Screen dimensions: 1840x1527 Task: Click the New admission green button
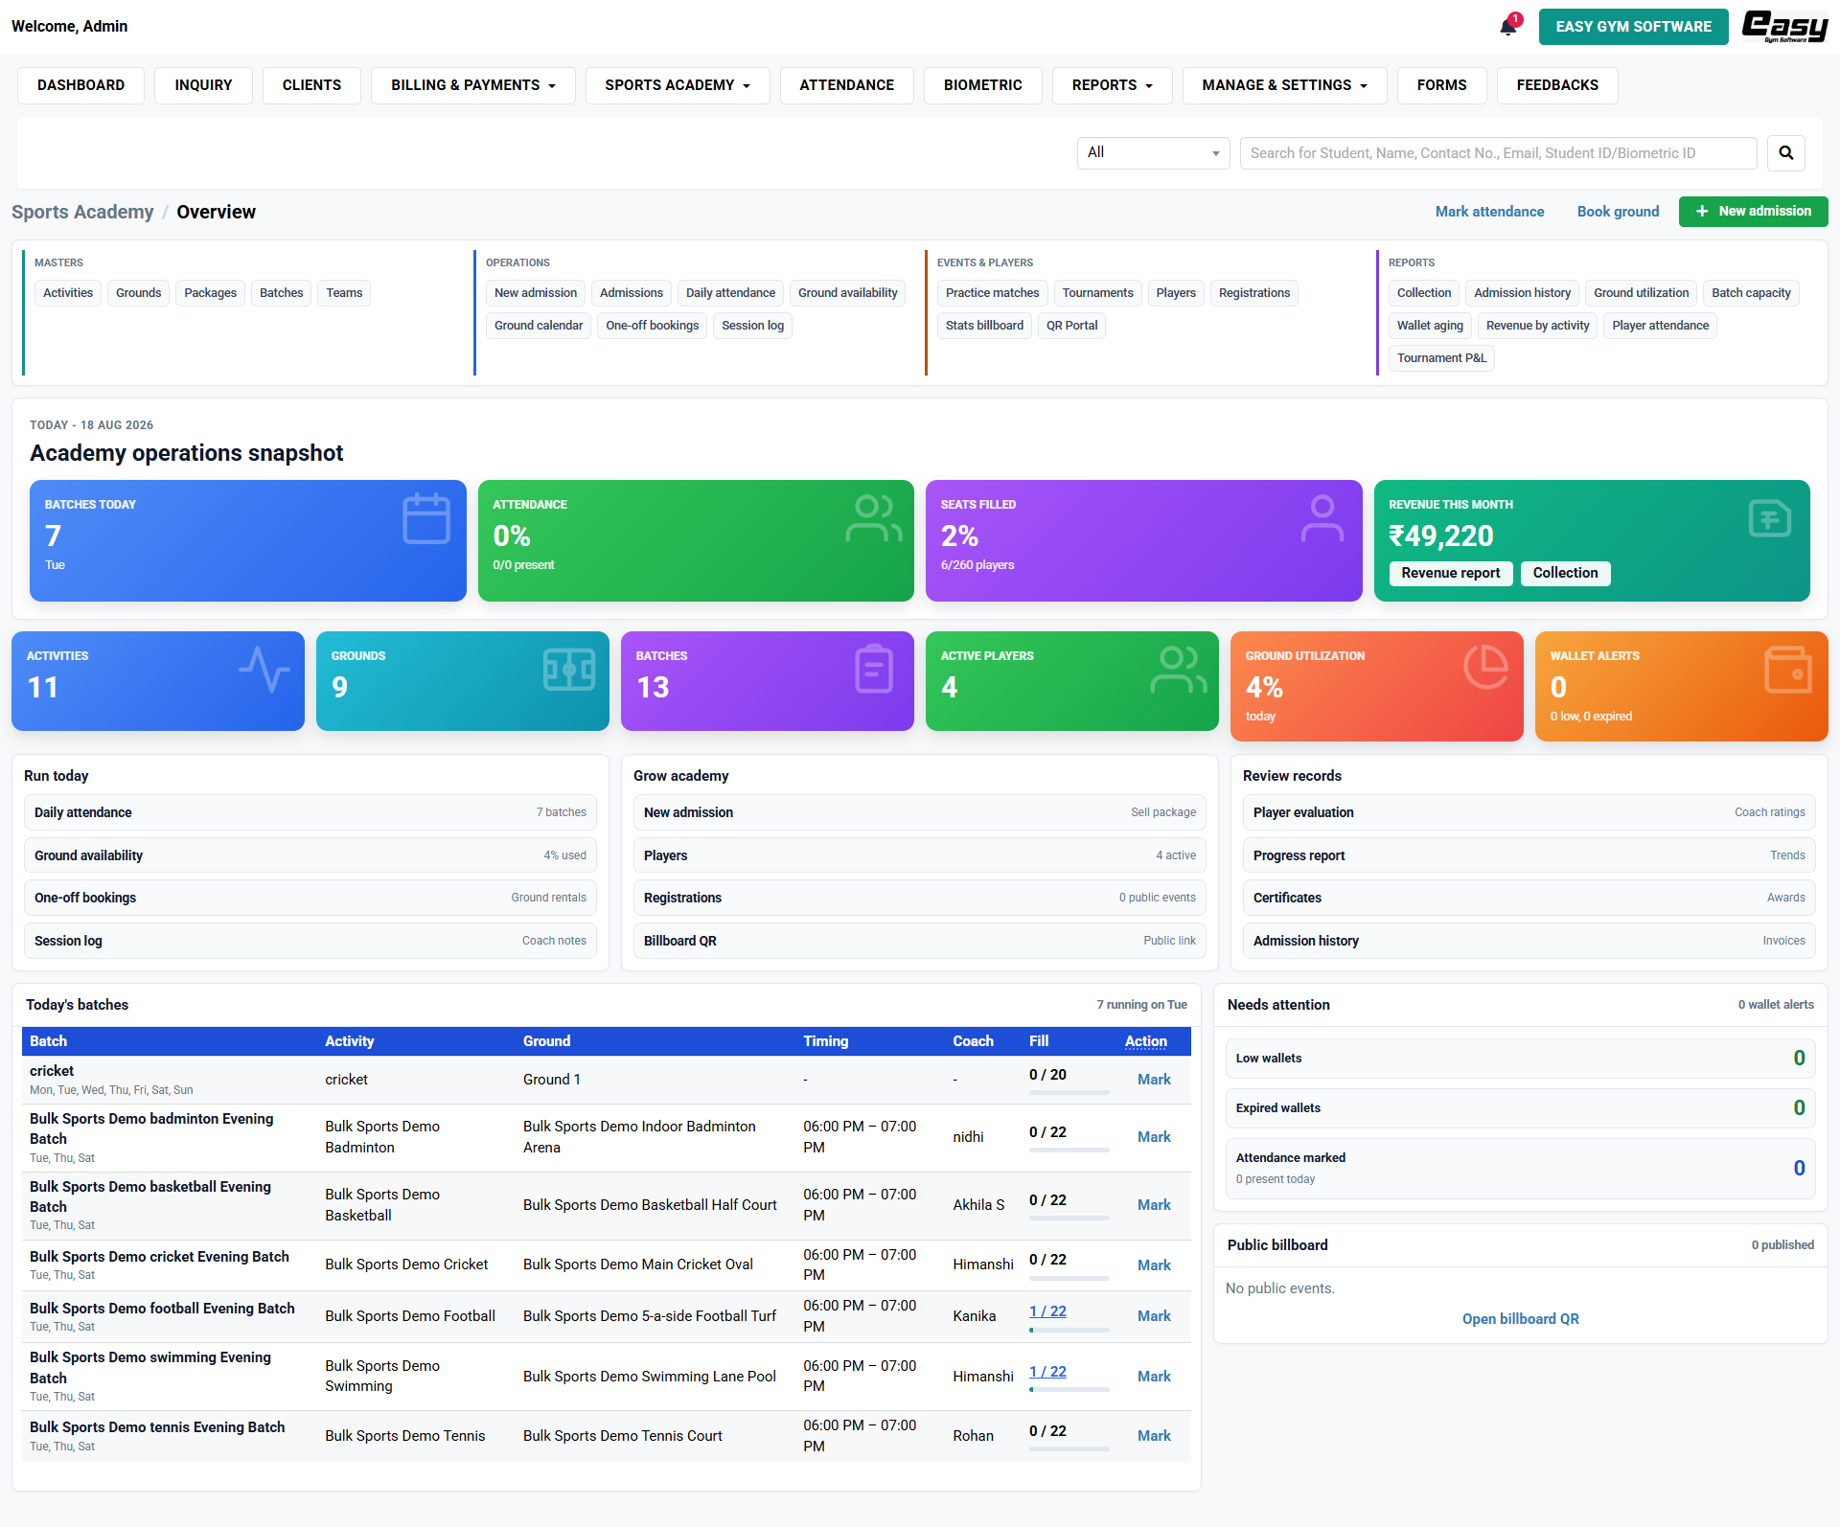1754,212
